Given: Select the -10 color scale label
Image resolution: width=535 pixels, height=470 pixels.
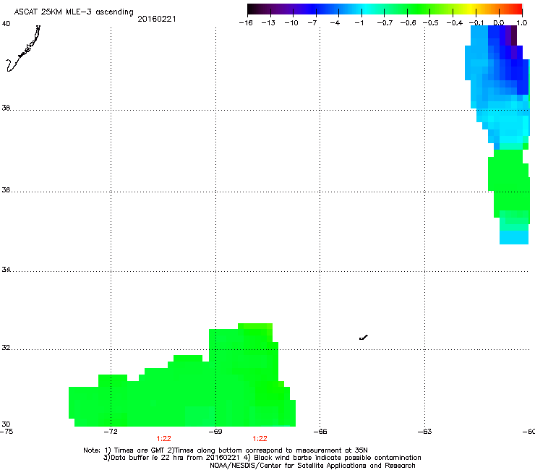Looking at the screenshot, I should tap(291, 23).
